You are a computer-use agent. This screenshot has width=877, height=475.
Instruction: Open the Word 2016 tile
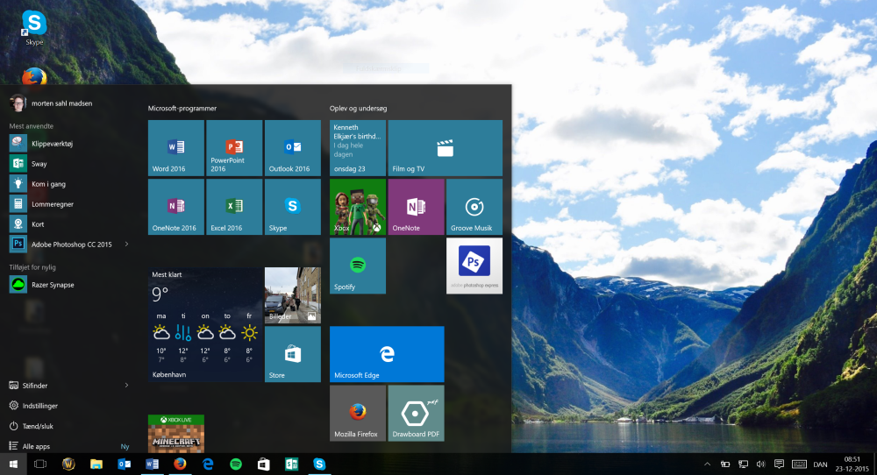tap(175, 148)
